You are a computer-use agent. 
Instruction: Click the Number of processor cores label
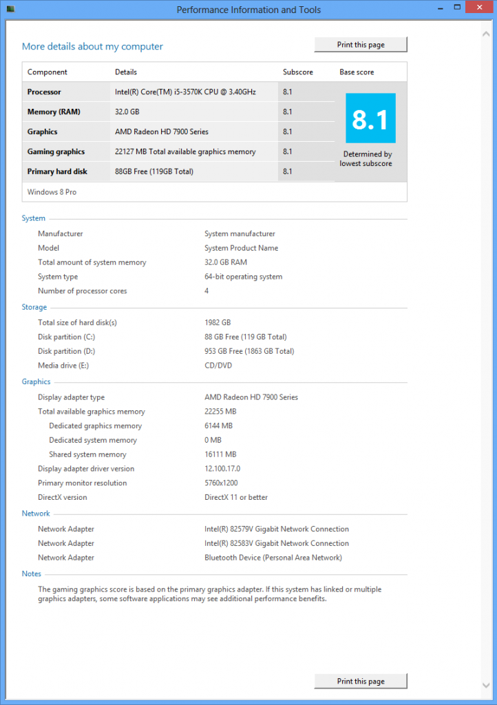click(82, 291)
